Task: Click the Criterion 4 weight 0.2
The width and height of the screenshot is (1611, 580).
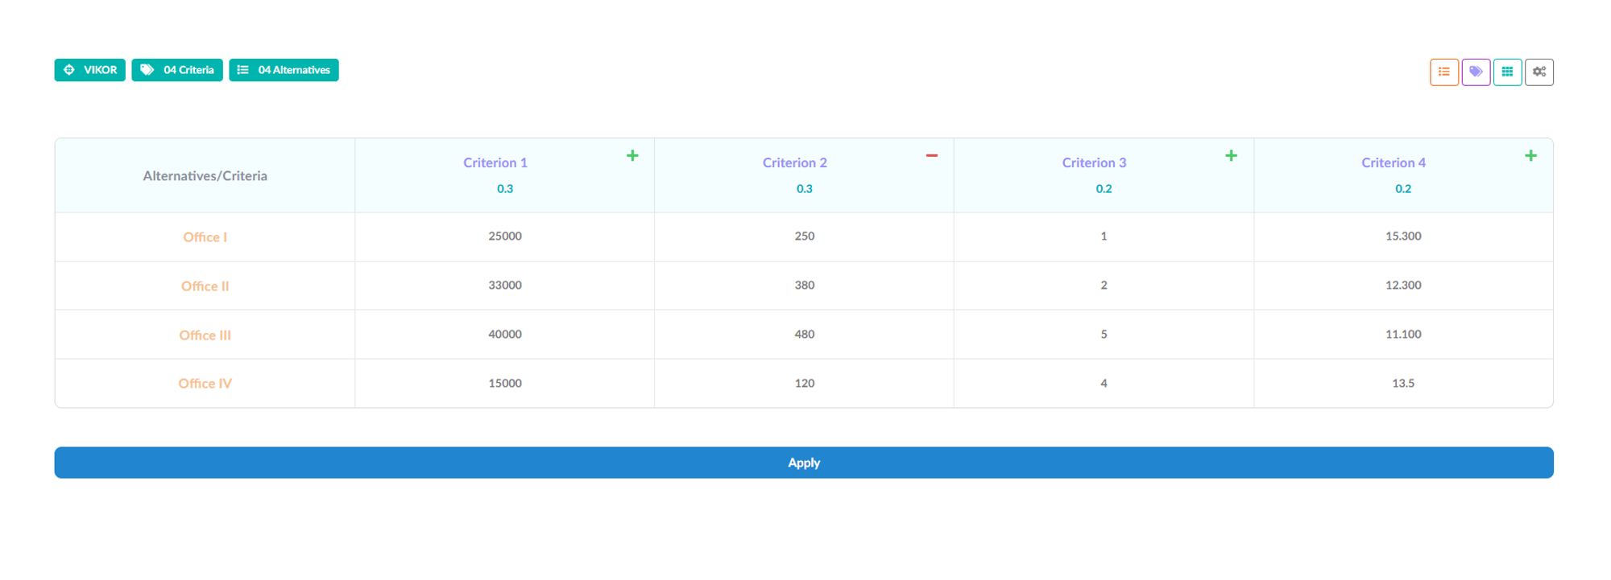Action: click(1403, 189)
